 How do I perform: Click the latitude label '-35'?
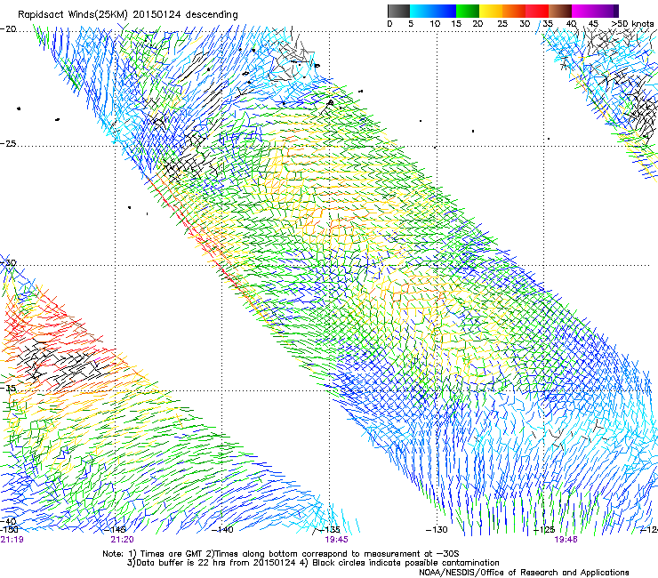8,389
